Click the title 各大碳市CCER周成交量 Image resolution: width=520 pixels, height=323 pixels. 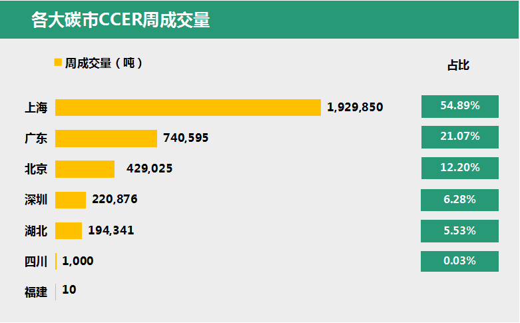coord(121,19)
